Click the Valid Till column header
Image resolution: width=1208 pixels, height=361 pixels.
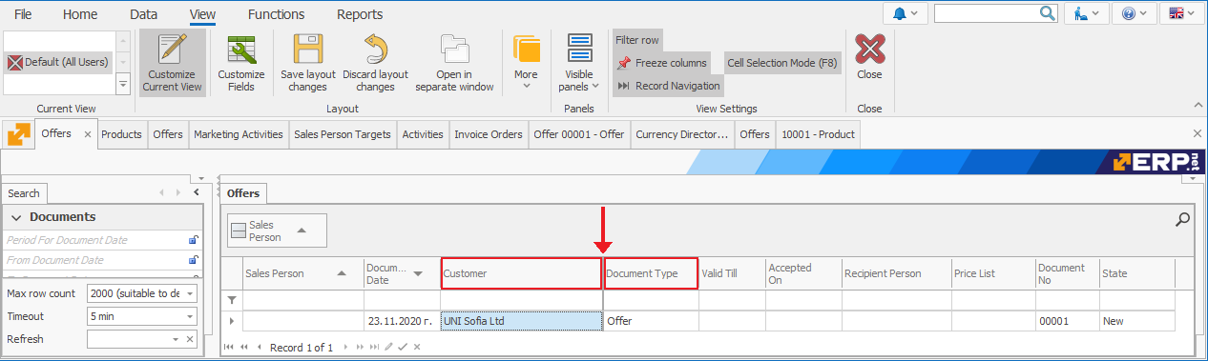coord(732,273)
